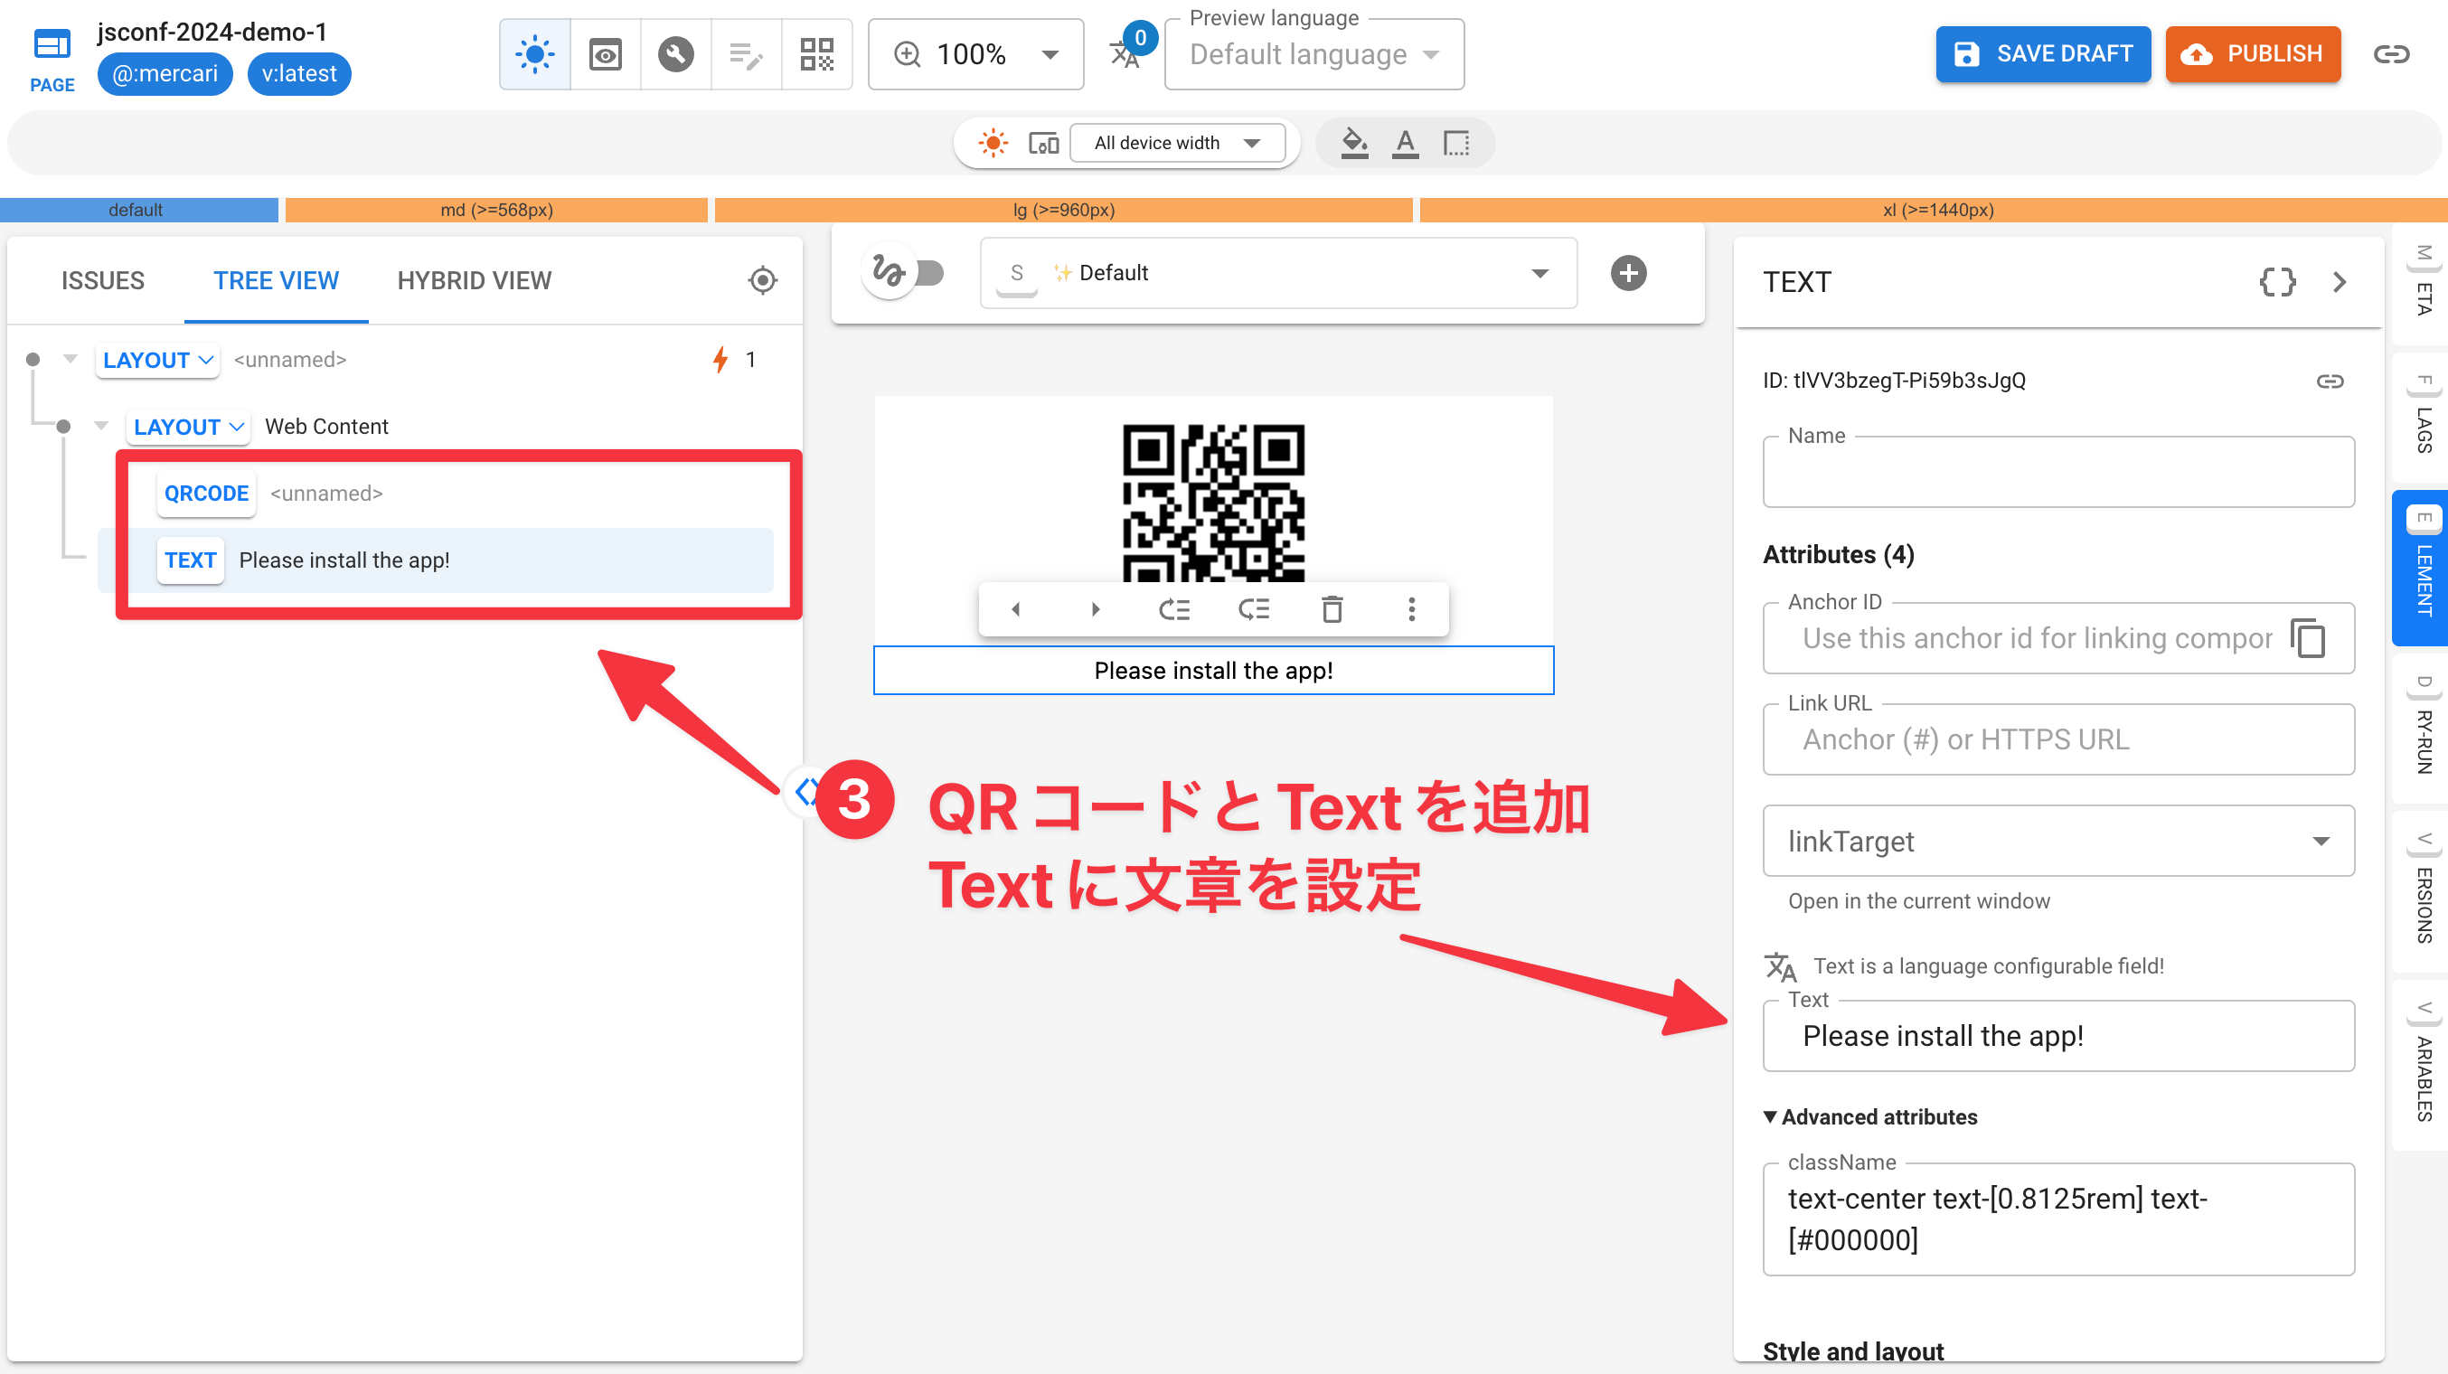Open the All device width dropdown
The width and height of the screenshot is (2448, 1374).
(x=1177, y=143)
